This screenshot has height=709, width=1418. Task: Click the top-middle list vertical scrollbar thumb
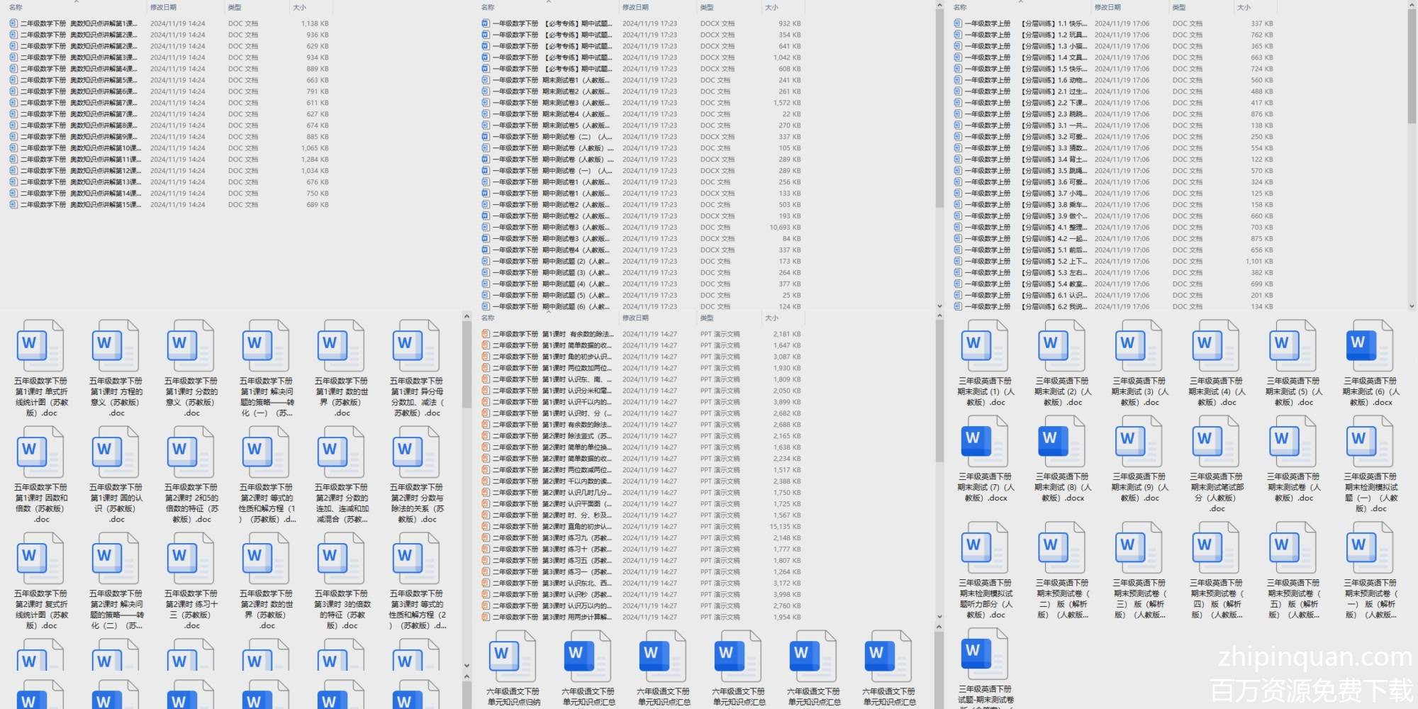939,106
